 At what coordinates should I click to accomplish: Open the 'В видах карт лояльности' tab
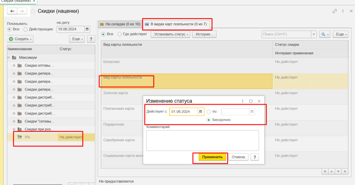click(x=176, y=24)
